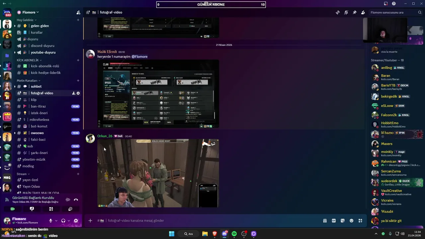Open the inbox icon in the title bar
Image resolution: width=425 pixels, height=239 pixels.
[x=386, y=4]
